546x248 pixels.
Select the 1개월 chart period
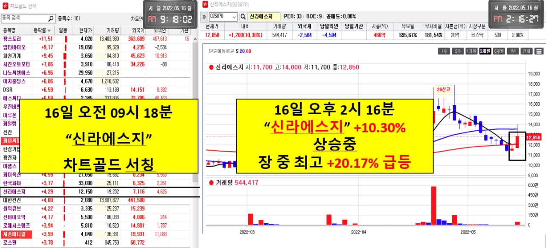[471, 51]
